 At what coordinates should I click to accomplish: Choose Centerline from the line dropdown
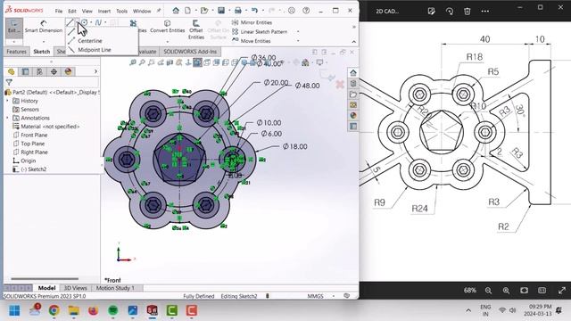pyautogui.click(x=89, y=41)
